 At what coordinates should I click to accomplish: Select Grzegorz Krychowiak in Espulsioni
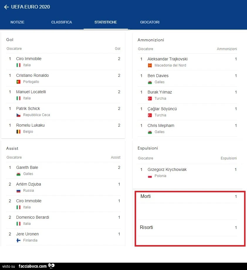point(167,170)
